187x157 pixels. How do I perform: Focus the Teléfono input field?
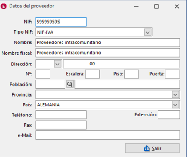(61, 115)
